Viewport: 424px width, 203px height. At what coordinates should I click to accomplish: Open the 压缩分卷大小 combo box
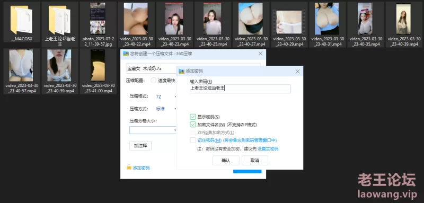coord(153,130)
